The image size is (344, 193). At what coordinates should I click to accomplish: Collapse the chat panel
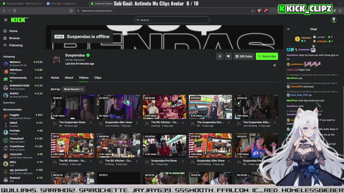coord(288,29)
